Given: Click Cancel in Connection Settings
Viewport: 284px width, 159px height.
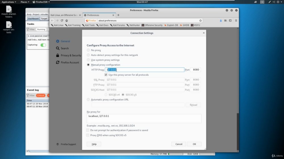Looking at the screenshot, I should tap(179, 144).
